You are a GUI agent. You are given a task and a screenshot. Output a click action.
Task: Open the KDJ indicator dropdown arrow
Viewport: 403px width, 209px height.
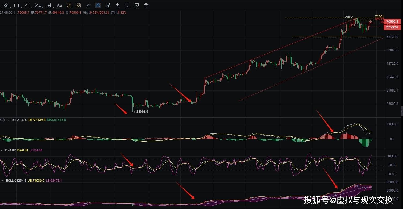(2, 150)
